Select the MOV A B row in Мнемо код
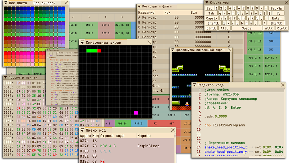289x163 pixels. (108, 146)
